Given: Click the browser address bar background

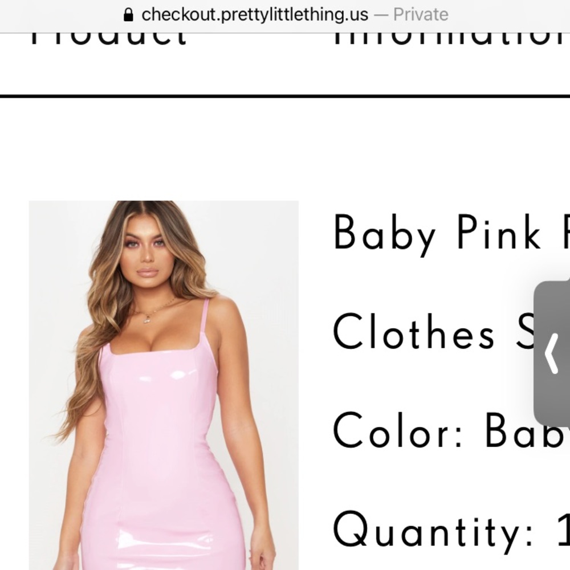Looking at the screenshot, I should click(285, 16).
